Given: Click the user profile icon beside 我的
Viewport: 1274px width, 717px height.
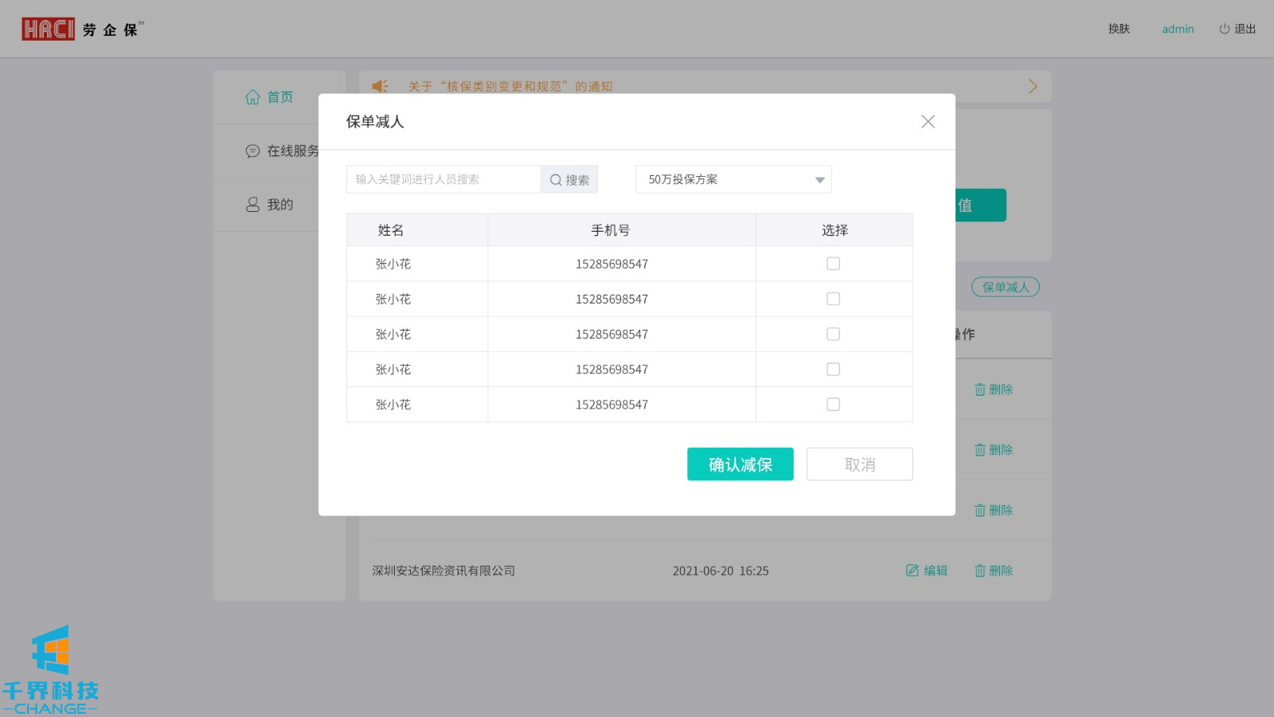Looking at the screenshot, I should (252, 205).
